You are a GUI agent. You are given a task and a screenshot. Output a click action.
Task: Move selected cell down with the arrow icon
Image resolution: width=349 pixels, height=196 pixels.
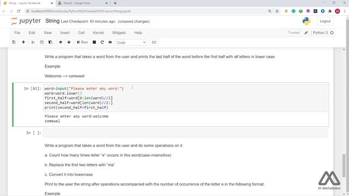coord(69,42)
